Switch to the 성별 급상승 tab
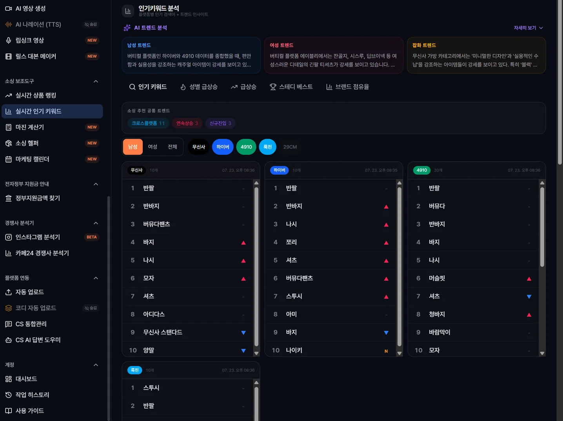Screen dimensions: 563x421 (x=199, y=87)
